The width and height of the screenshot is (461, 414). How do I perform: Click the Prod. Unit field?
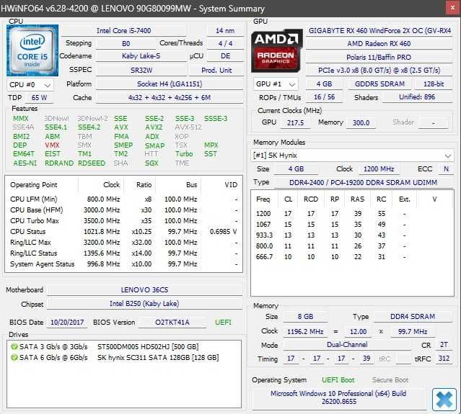216,71
